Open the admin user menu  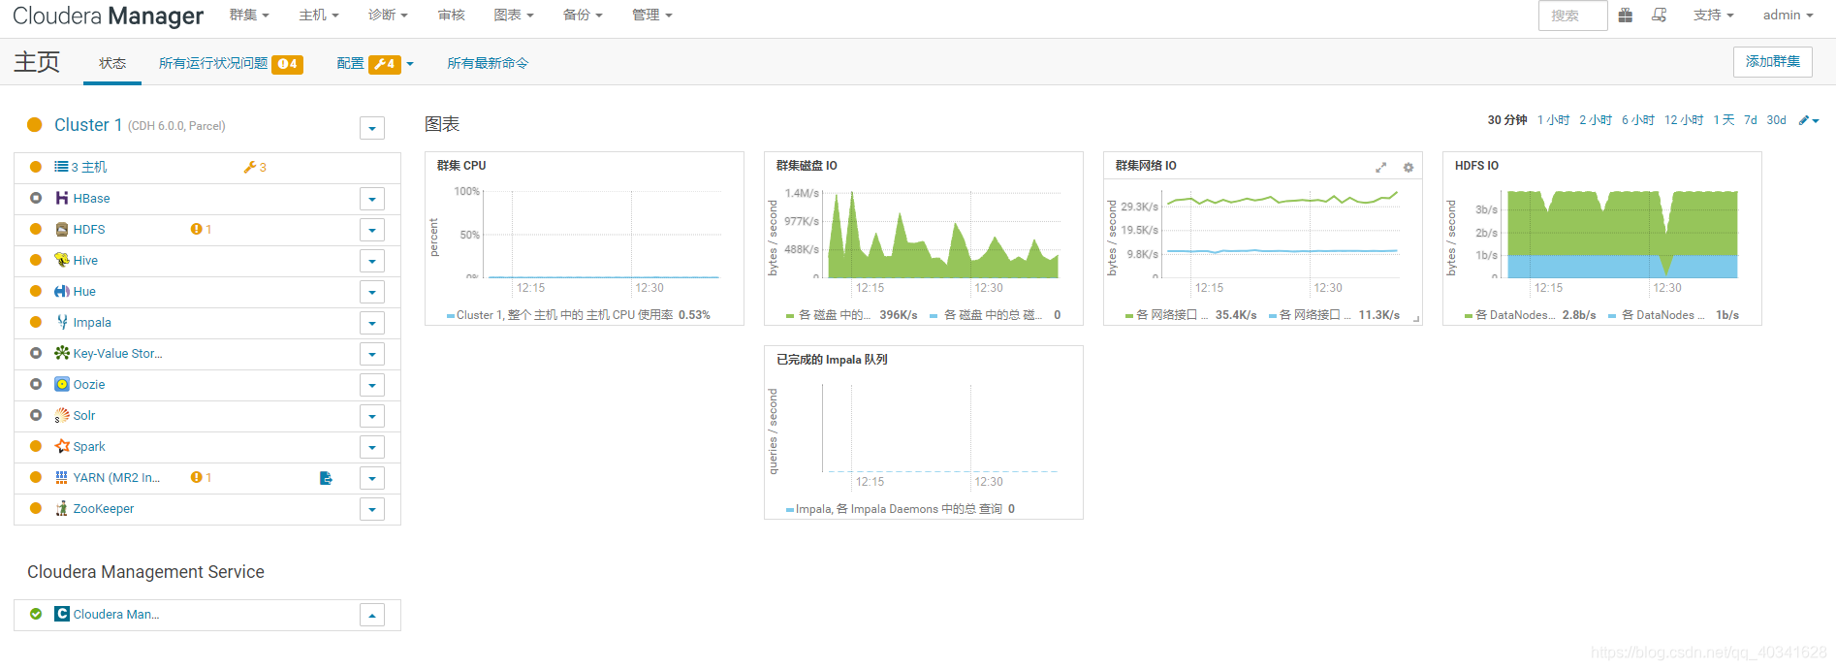pos(1788,15)
